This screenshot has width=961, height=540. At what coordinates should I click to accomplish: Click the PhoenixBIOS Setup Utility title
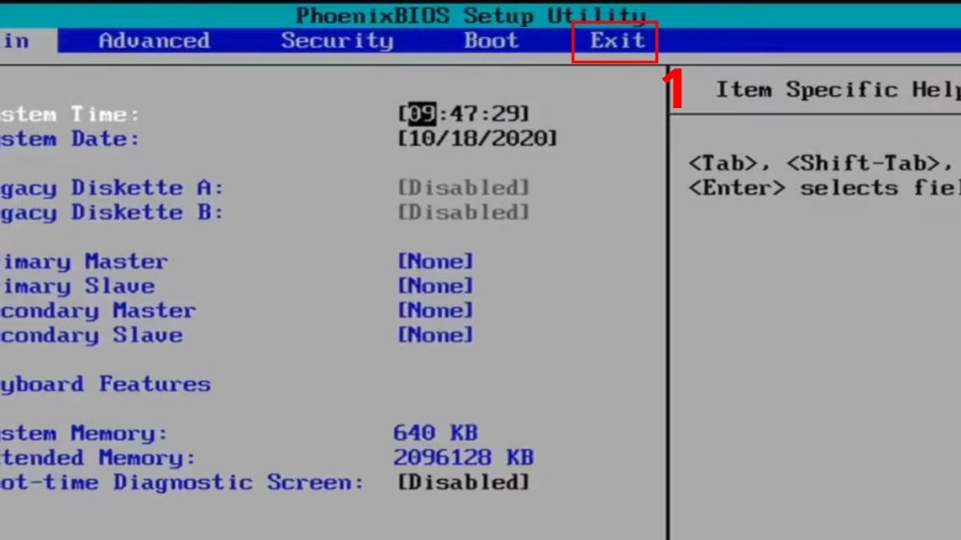(x=470, y=16)
